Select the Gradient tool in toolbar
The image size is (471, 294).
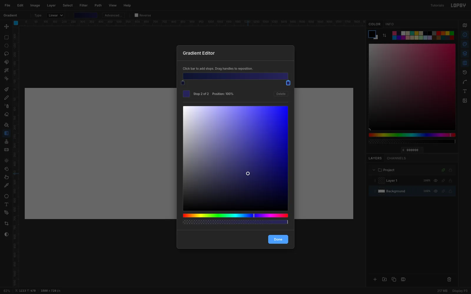tap(6, 133)
